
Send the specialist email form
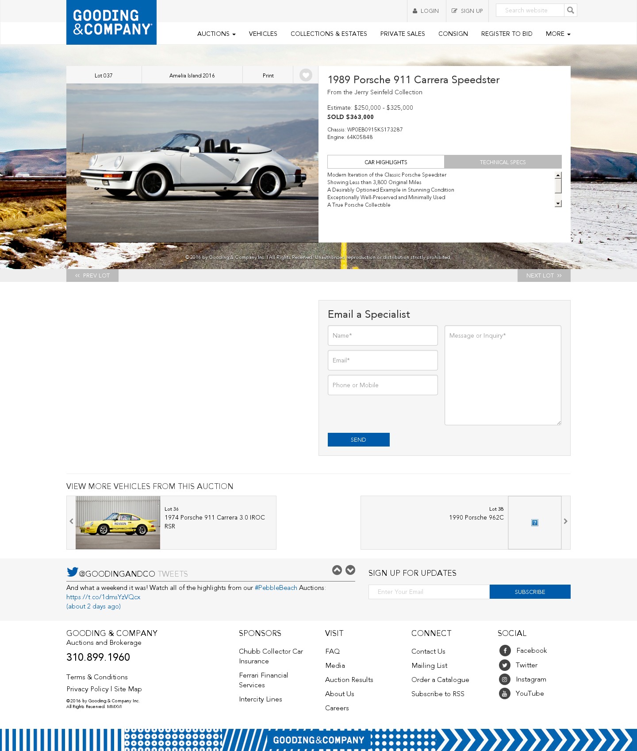359,439
